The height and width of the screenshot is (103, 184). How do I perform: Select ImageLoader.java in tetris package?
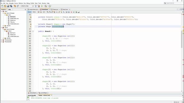coord(14,19)
